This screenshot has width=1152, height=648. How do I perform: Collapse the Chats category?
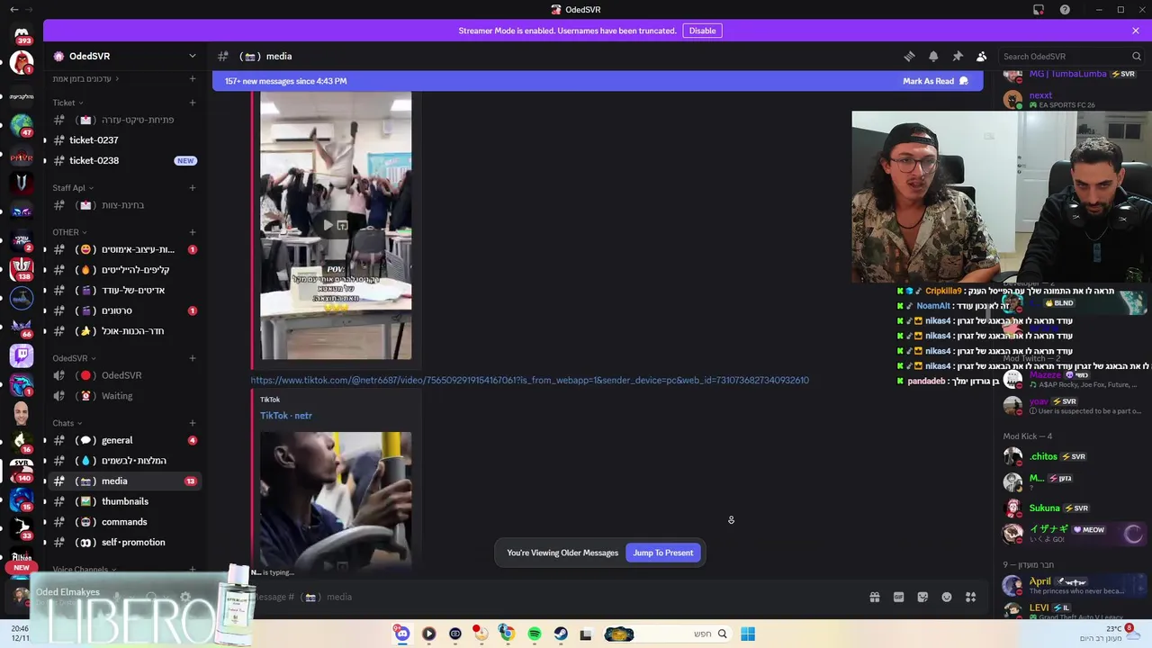67,423
